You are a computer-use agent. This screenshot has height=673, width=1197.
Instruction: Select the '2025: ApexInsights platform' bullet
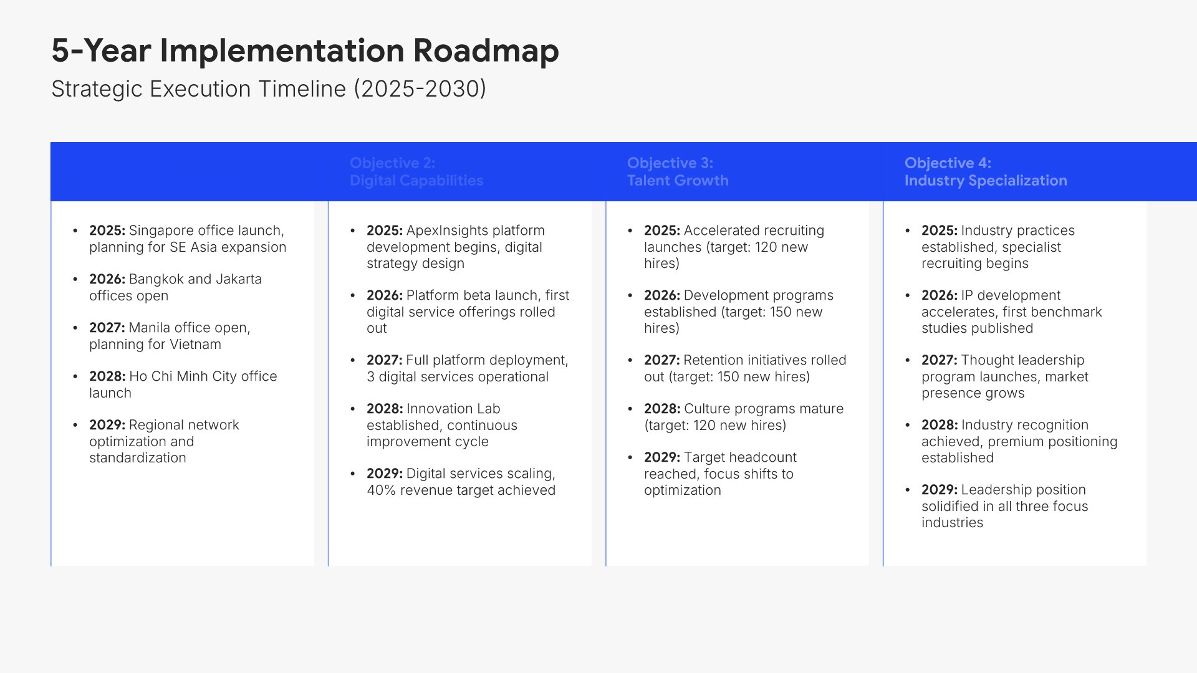[455, 247]
